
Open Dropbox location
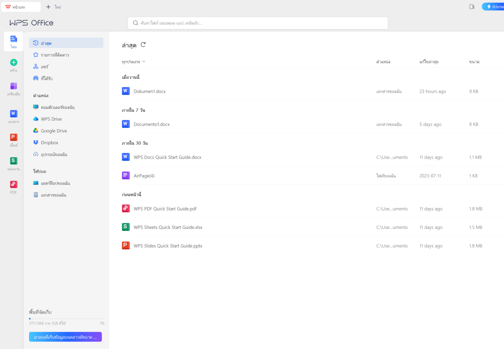tap(66, 143)
